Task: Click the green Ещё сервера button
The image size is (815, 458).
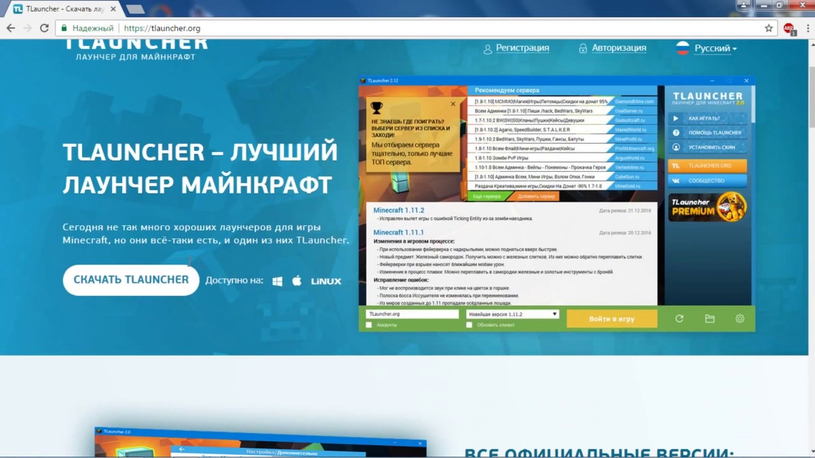Action: (487, 197)
